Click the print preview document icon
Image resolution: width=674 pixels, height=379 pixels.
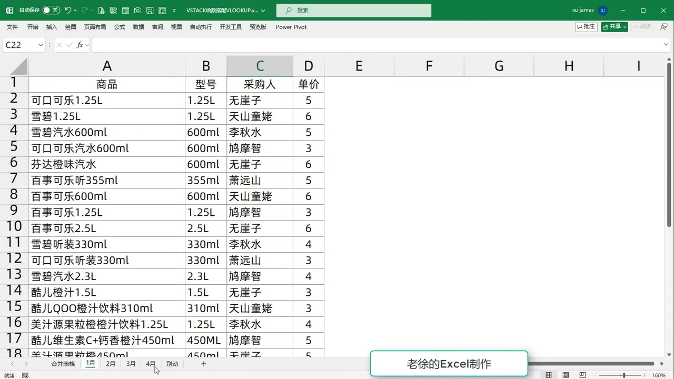coord(101,10)
